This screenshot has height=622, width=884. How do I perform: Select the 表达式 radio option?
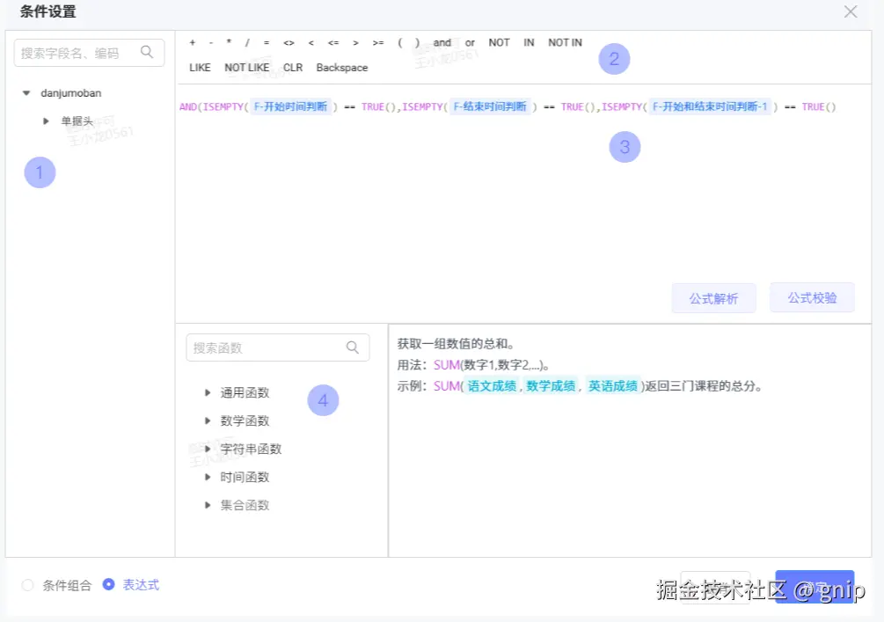click(109, 585)
